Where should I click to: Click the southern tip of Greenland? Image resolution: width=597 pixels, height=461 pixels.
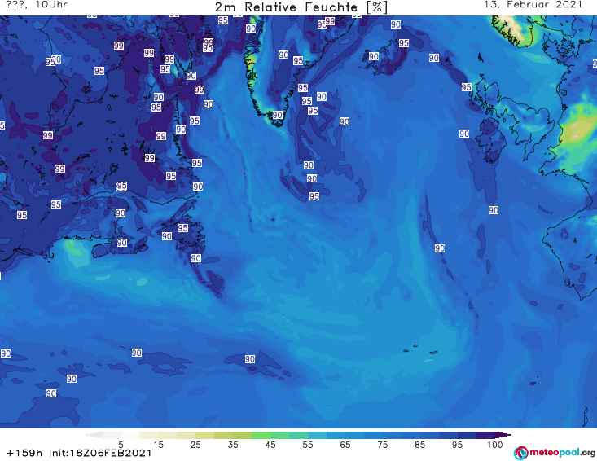point(278,121)
